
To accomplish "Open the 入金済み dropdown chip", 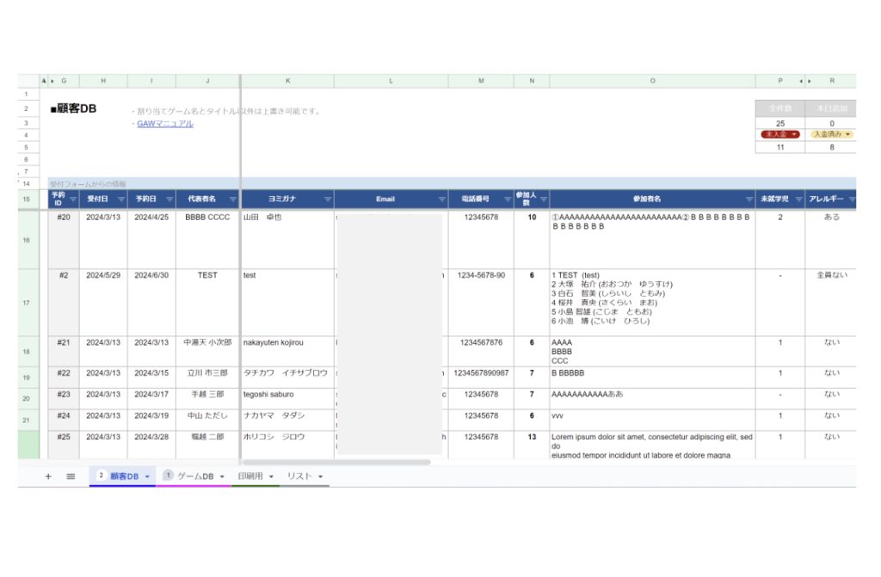I will 831,135.
